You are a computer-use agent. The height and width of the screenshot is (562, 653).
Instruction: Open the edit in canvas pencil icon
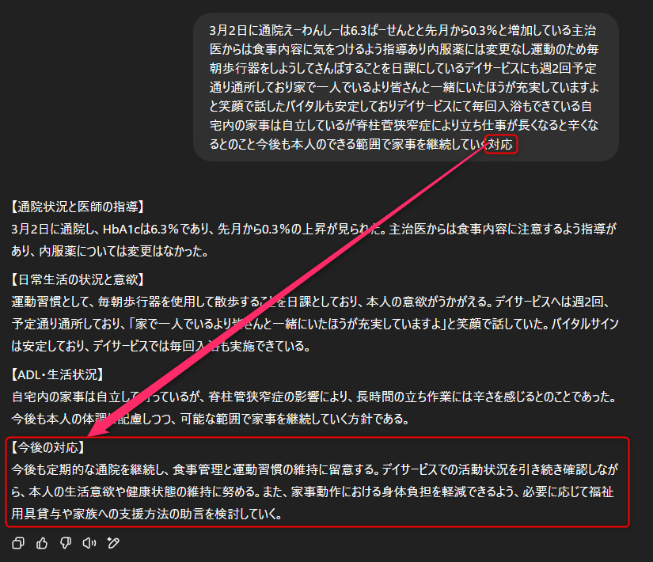click(113, 543)
